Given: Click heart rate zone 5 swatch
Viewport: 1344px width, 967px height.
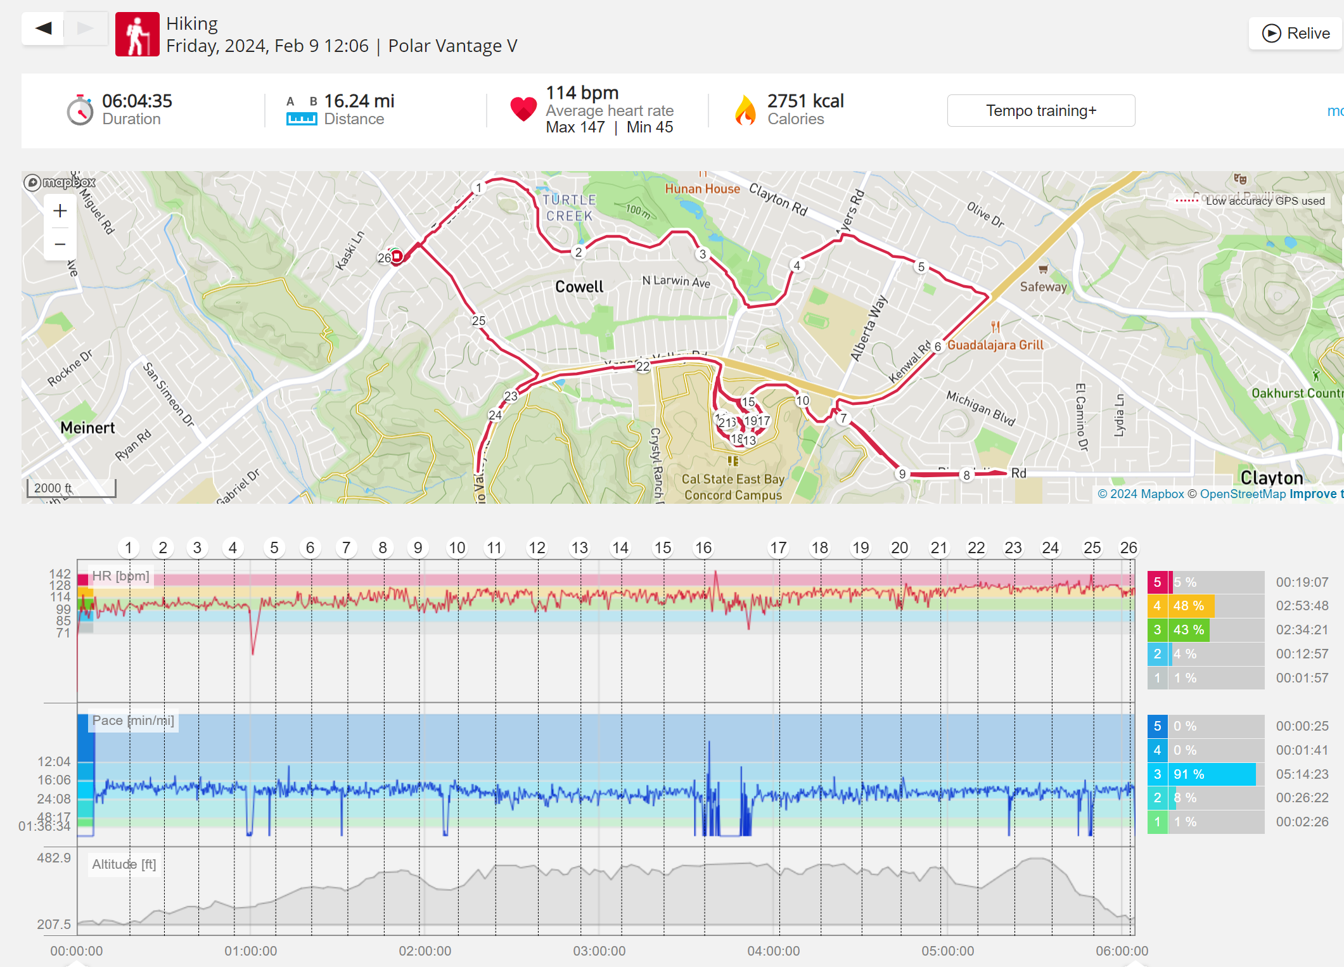Looking at the screenshot, I should [1158, 582].
